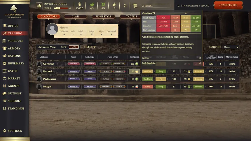Switch to the Fight Style tab
Screen dimensions: 251x141
103,17
